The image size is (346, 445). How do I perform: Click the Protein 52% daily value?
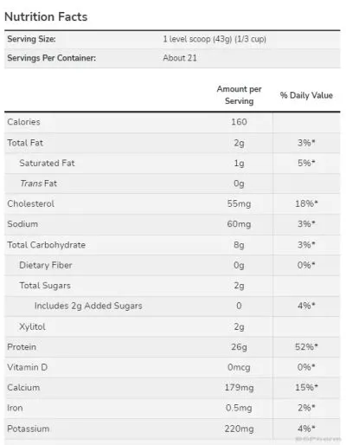click(x=306, y=346)
